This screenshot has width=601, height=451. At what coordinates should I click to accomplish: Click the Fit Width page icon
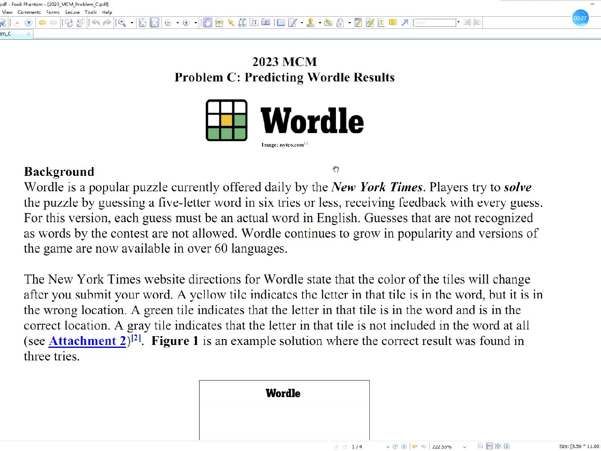[x=154, y=23]
